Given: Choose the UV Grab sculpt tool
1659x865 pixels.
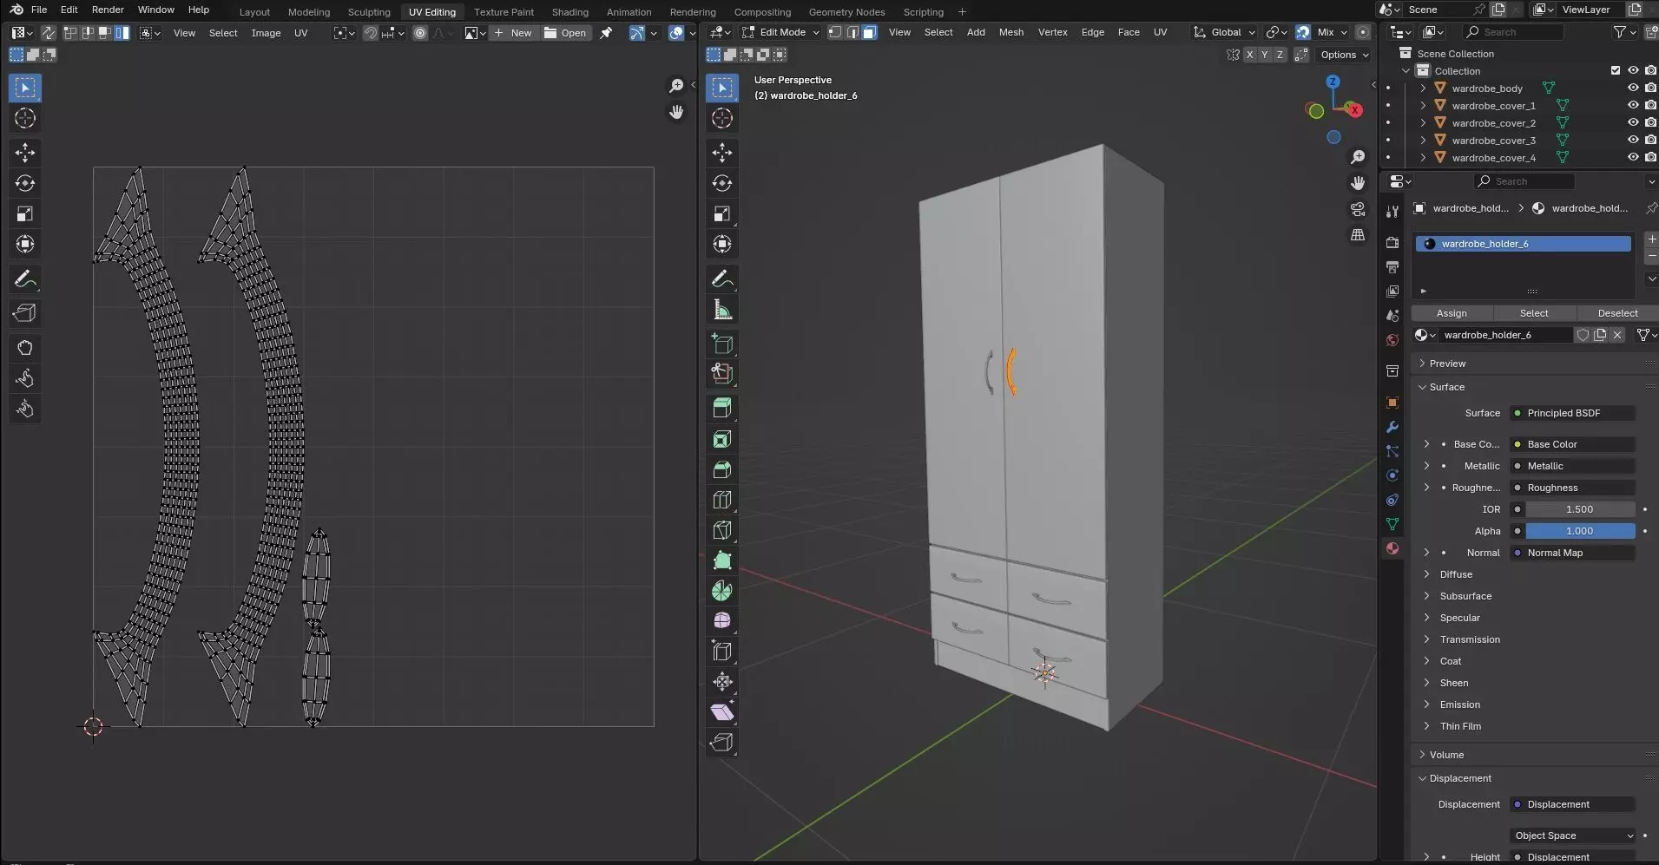Looking at the screenshot, I should 25,348.
